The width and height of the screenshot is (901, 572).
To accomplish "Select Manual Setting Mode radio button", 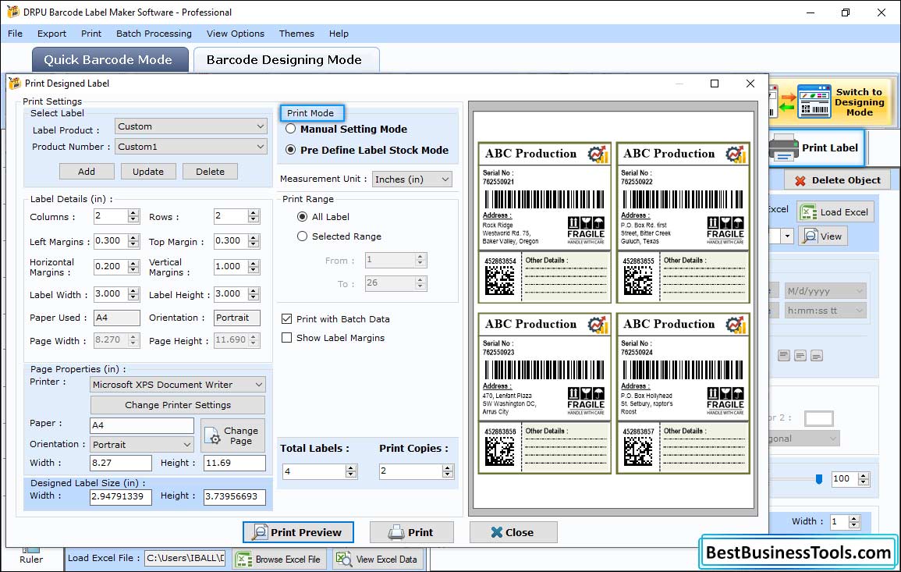I will (x=291, y=129).
